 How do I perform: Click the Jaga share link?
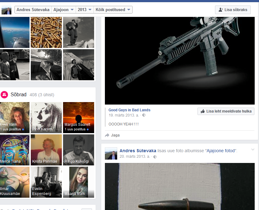pos(115,135)
